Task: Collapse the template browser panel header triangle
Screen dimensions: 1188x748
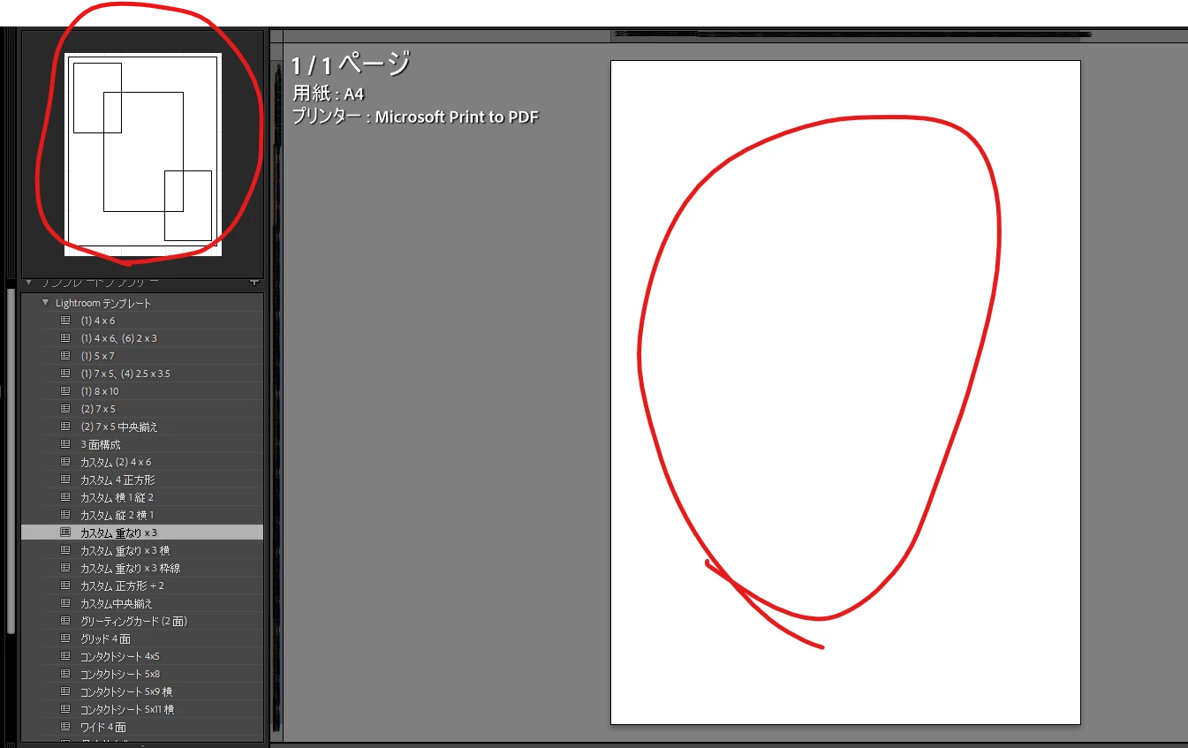Action: click(x=29, y=283)
